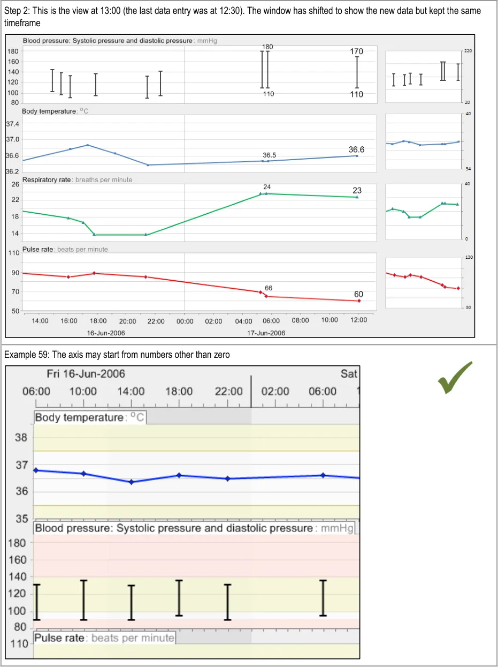Select the pulse rate point labeled 66

point(266,296)
